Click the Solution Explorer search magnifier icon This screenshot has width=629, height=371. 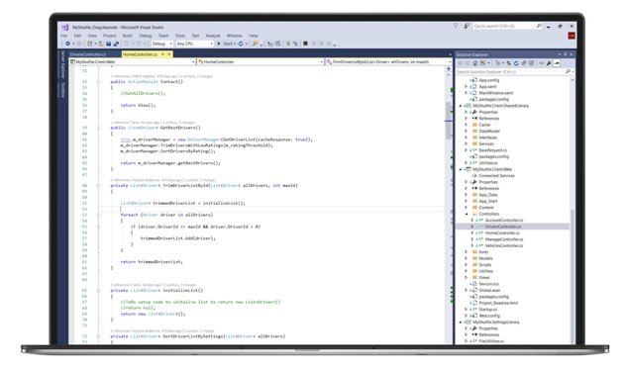(568, 71)
